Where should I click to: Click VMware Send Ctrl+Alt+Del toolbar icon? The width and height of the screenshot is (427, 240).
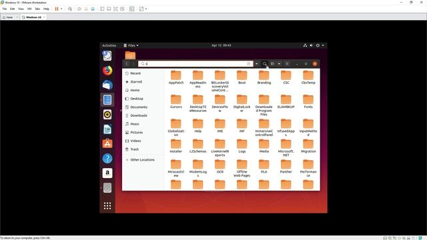coord(70,9)
